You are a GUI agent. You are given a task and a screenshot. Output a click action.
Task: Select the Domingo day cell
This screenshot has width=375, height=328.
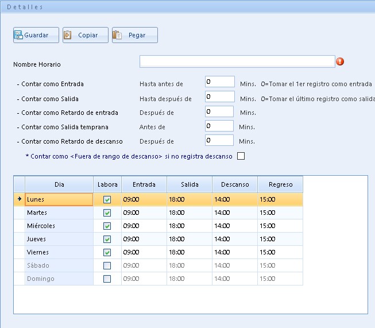pos(59,279)
